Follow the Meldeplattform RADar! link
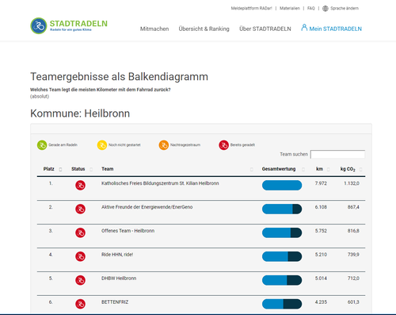Image resolution: width=396 pixels, height=315 pixels. point(251,9)
